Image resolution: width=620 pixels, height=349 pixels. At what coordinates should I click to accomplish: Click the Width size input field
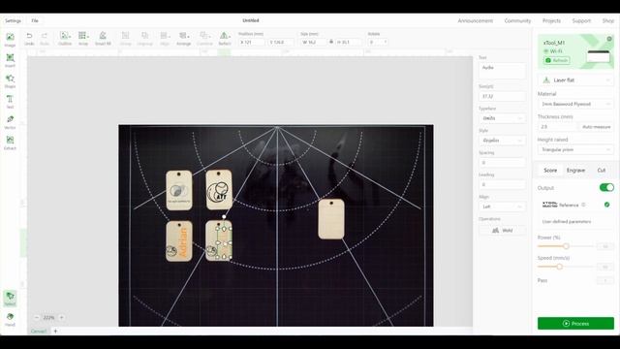(313, 42)
